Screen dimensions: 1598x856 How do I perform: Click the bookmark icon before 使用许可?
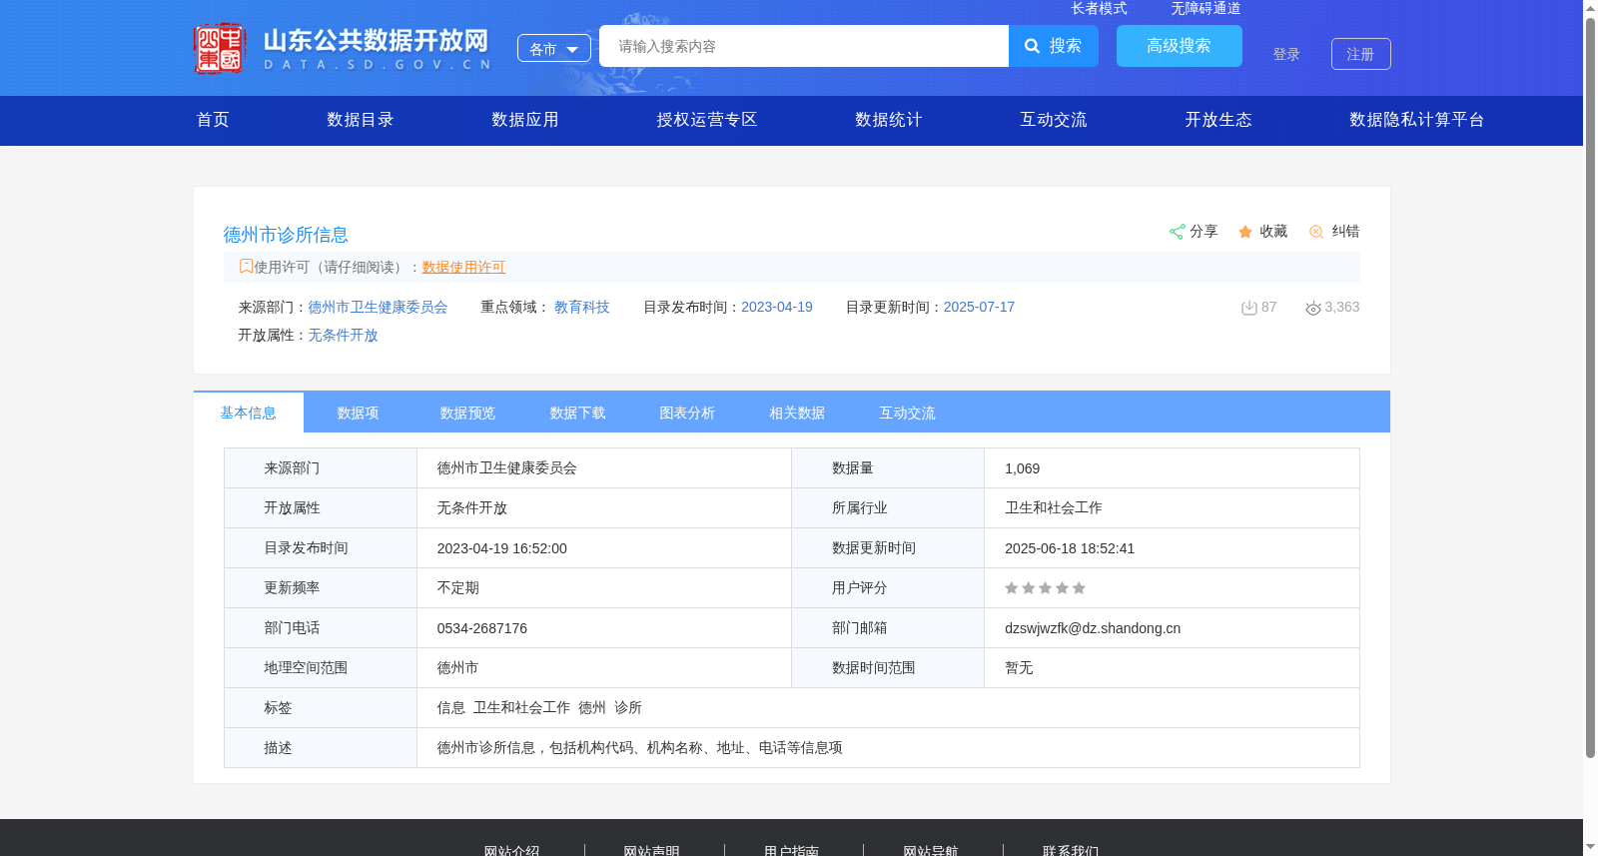click(246, 266)
